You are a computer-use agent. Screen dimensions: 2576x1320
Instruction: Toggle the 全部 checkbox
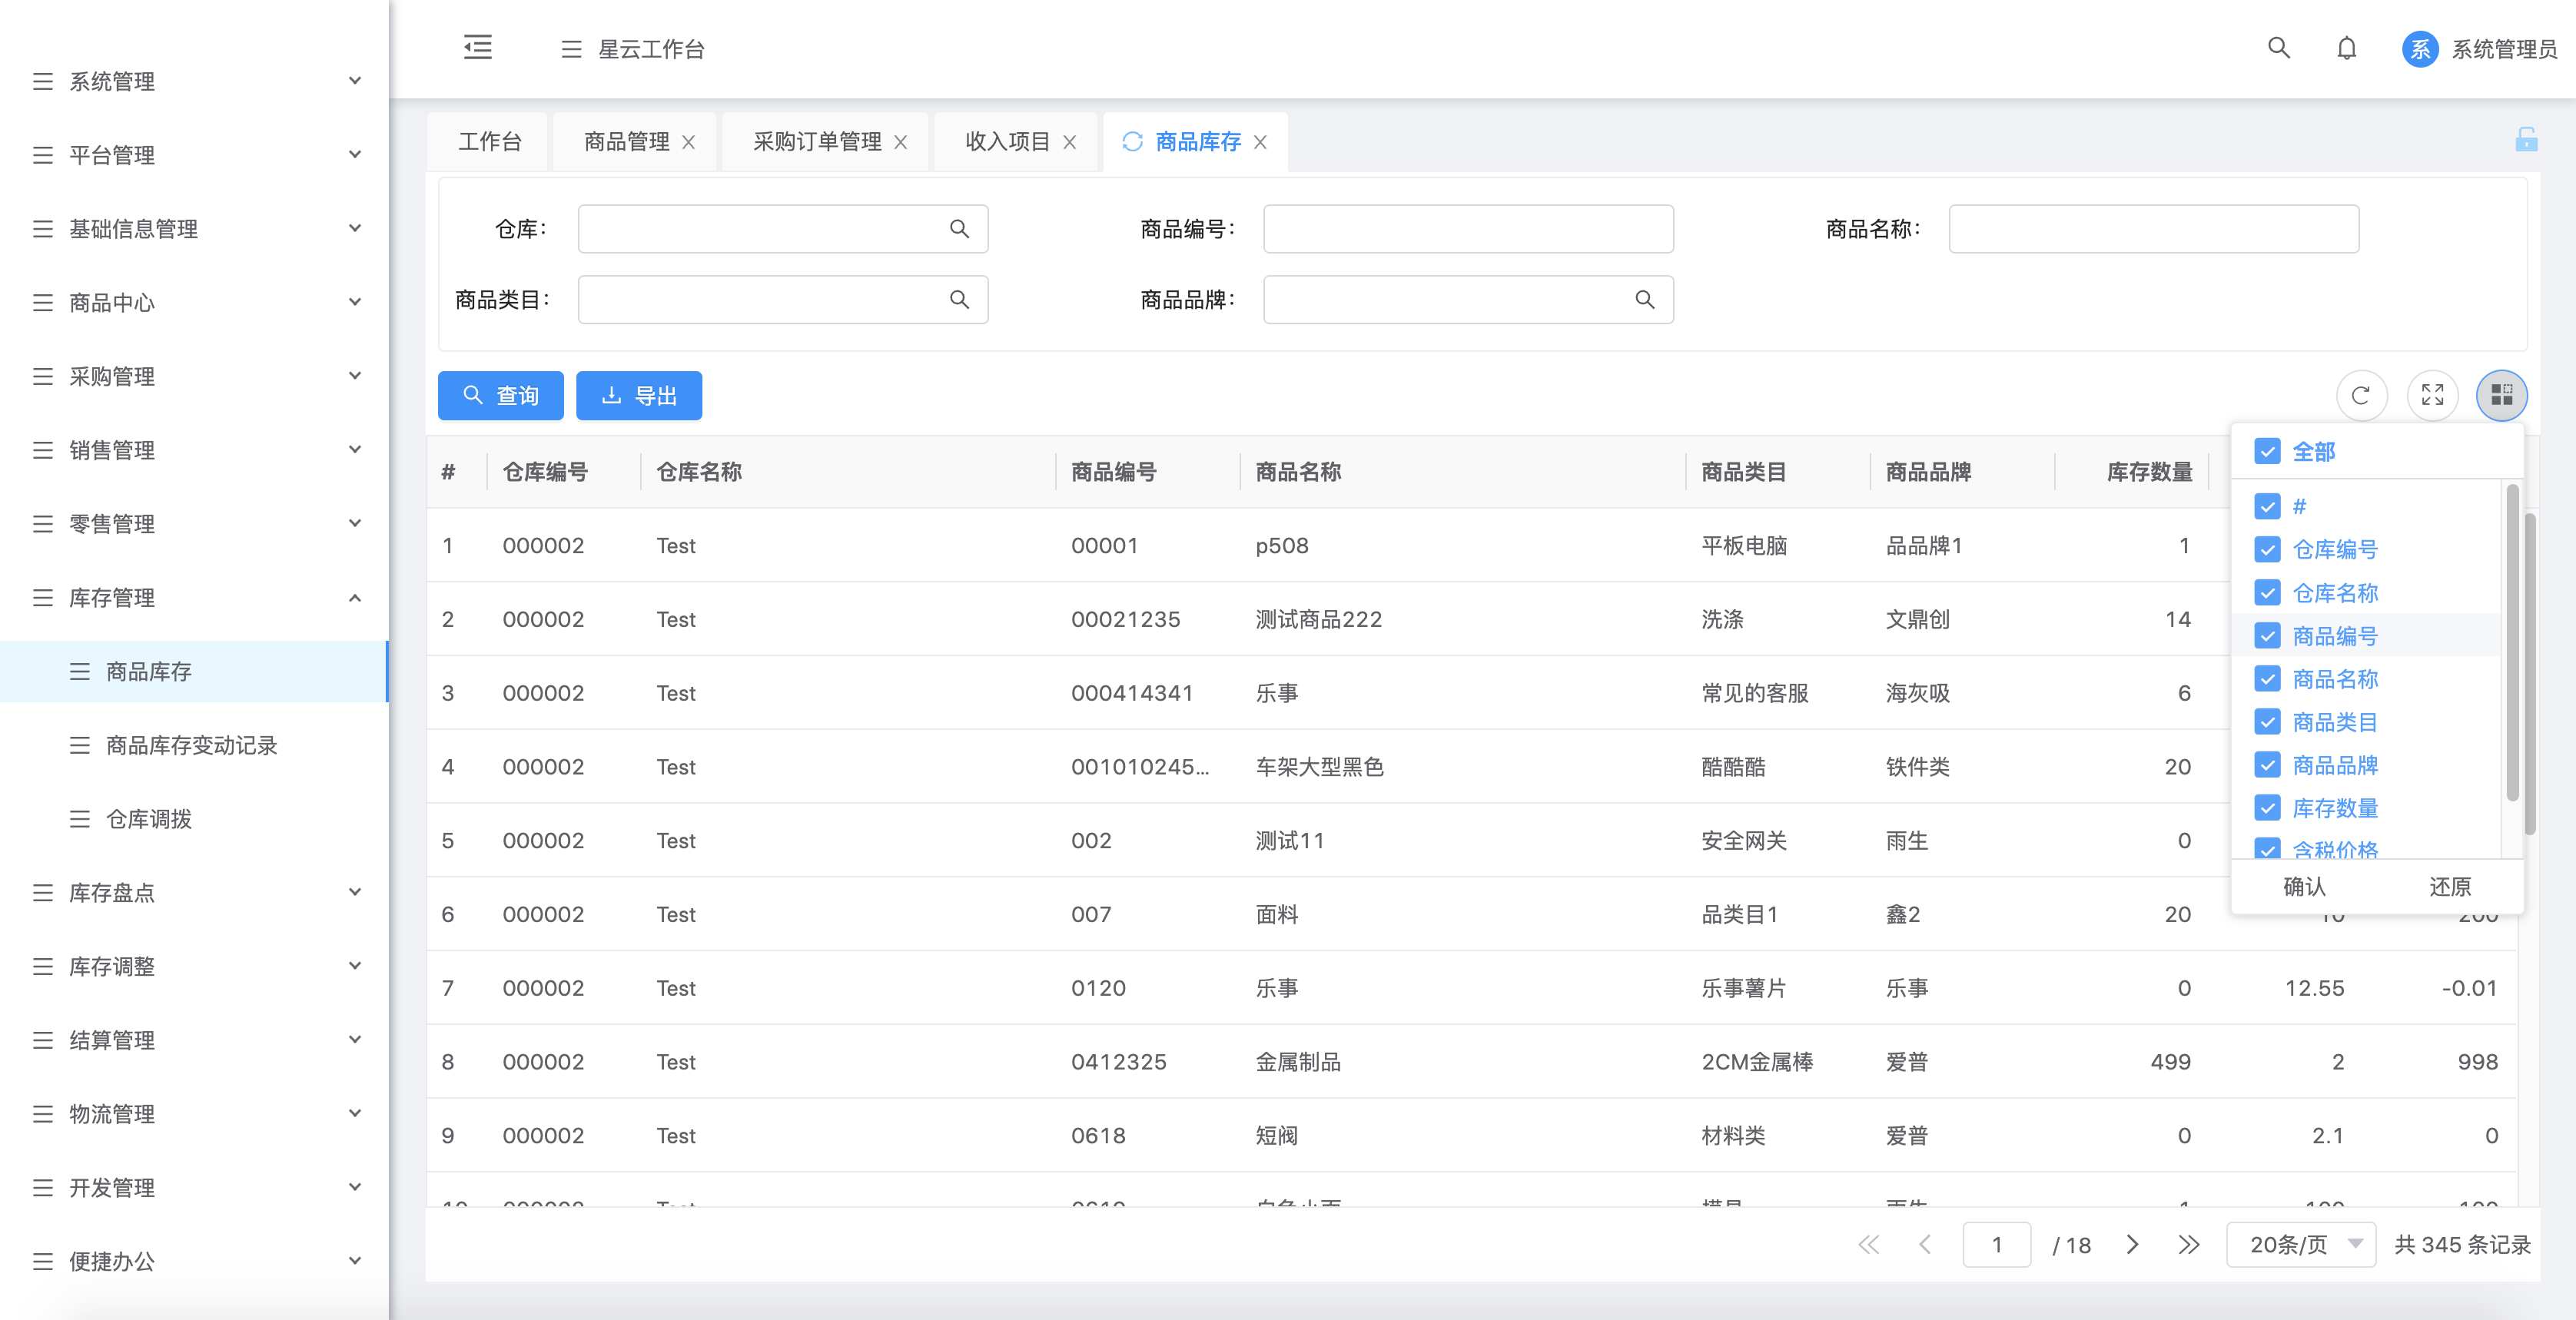pyautogui.click(x=2267, y=451)
